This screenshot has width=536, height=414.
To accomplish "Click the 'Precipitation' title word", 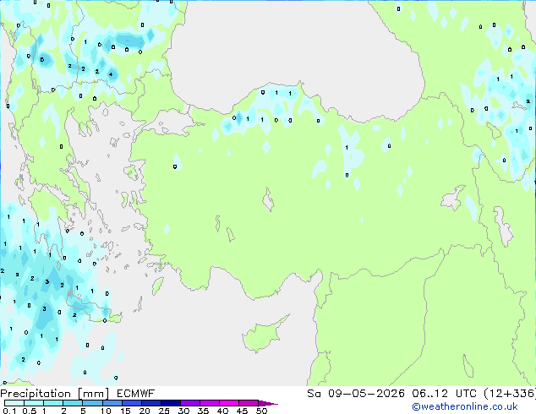I will [x=36, y=394].
